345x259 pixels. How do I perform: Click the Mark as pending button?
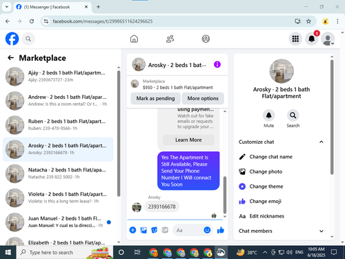(x=155, y=99)
